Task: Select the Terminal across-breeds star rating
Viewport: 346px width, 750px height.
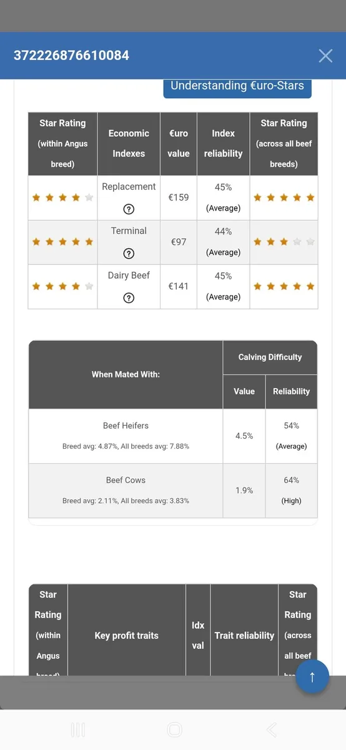Action: 284,242
